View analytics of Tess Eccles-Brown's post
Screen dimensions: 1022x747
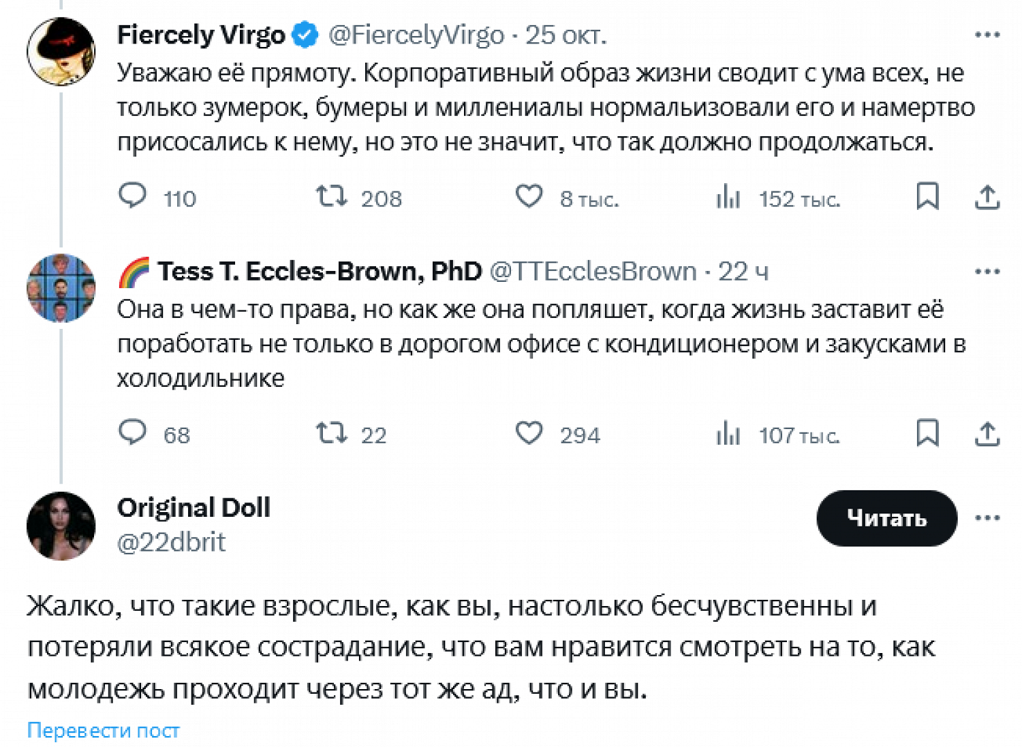728,434
